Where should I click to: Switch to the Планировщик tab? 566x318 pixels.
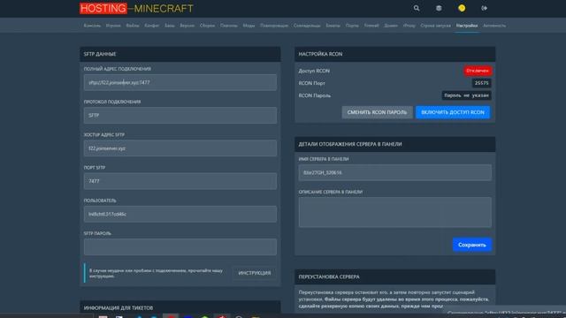[x=274, y=26]
